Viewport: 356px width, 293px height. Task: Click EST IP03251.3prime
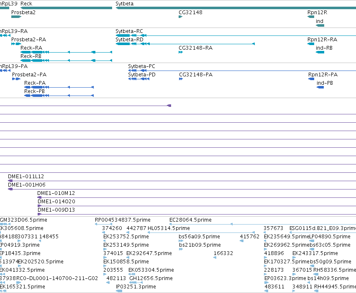pyautogui.click(x=136, y=287)
